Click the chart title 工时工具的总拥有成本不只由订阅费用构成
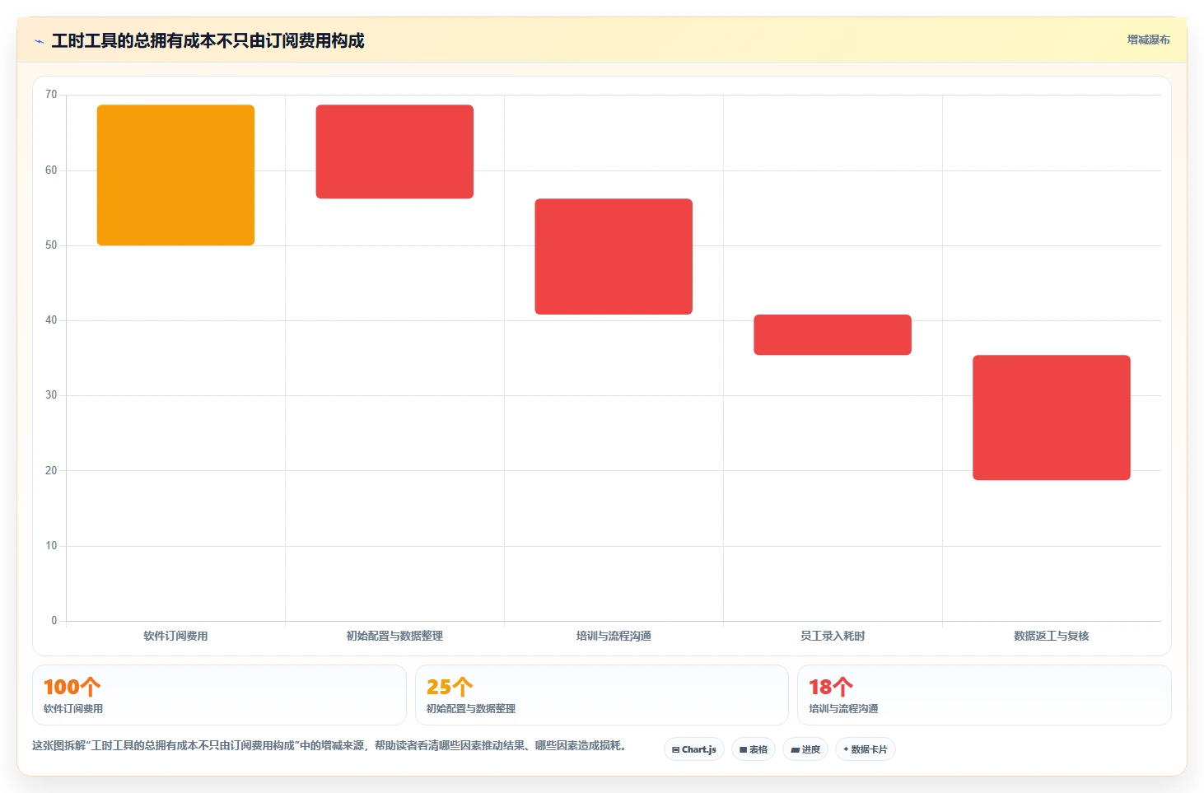Viewport: 1204px width, 793px height. [x=208, y=41]
